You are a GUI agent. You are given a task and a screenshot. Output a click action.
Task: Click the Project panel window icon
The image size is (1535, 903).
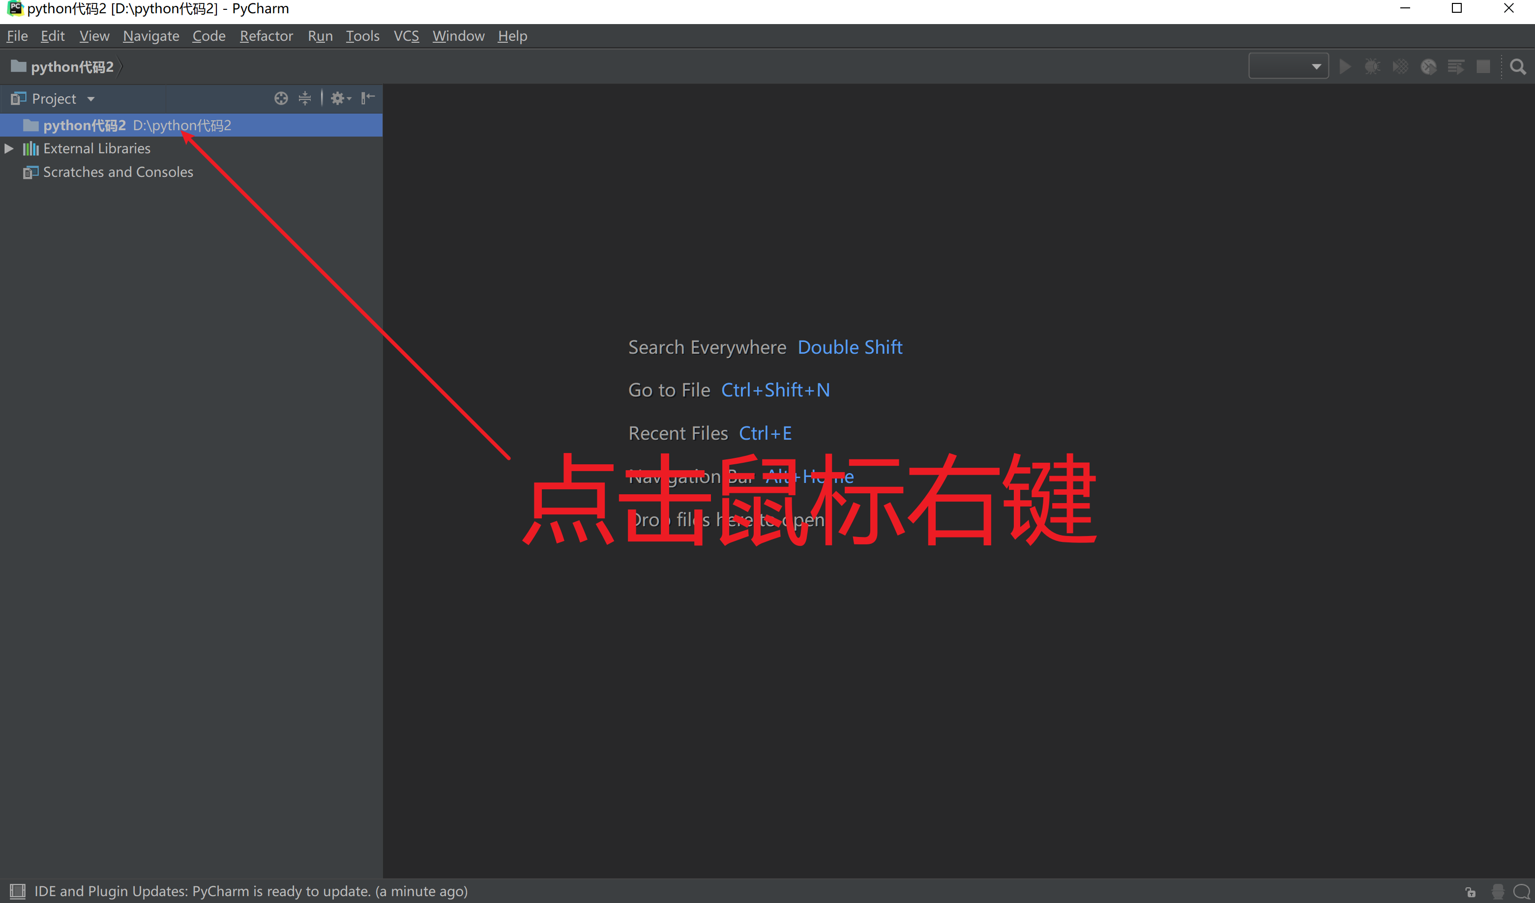[x=18, y=99]
